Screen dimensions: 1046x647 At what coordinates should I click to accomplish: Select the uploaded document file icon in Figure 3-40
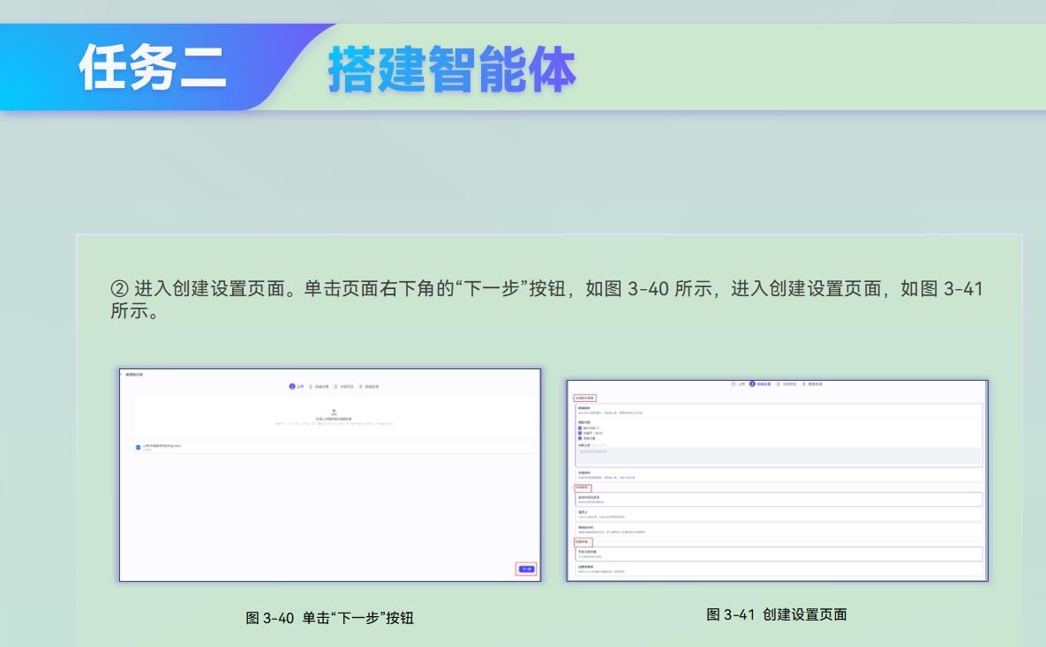coord(138,447)
